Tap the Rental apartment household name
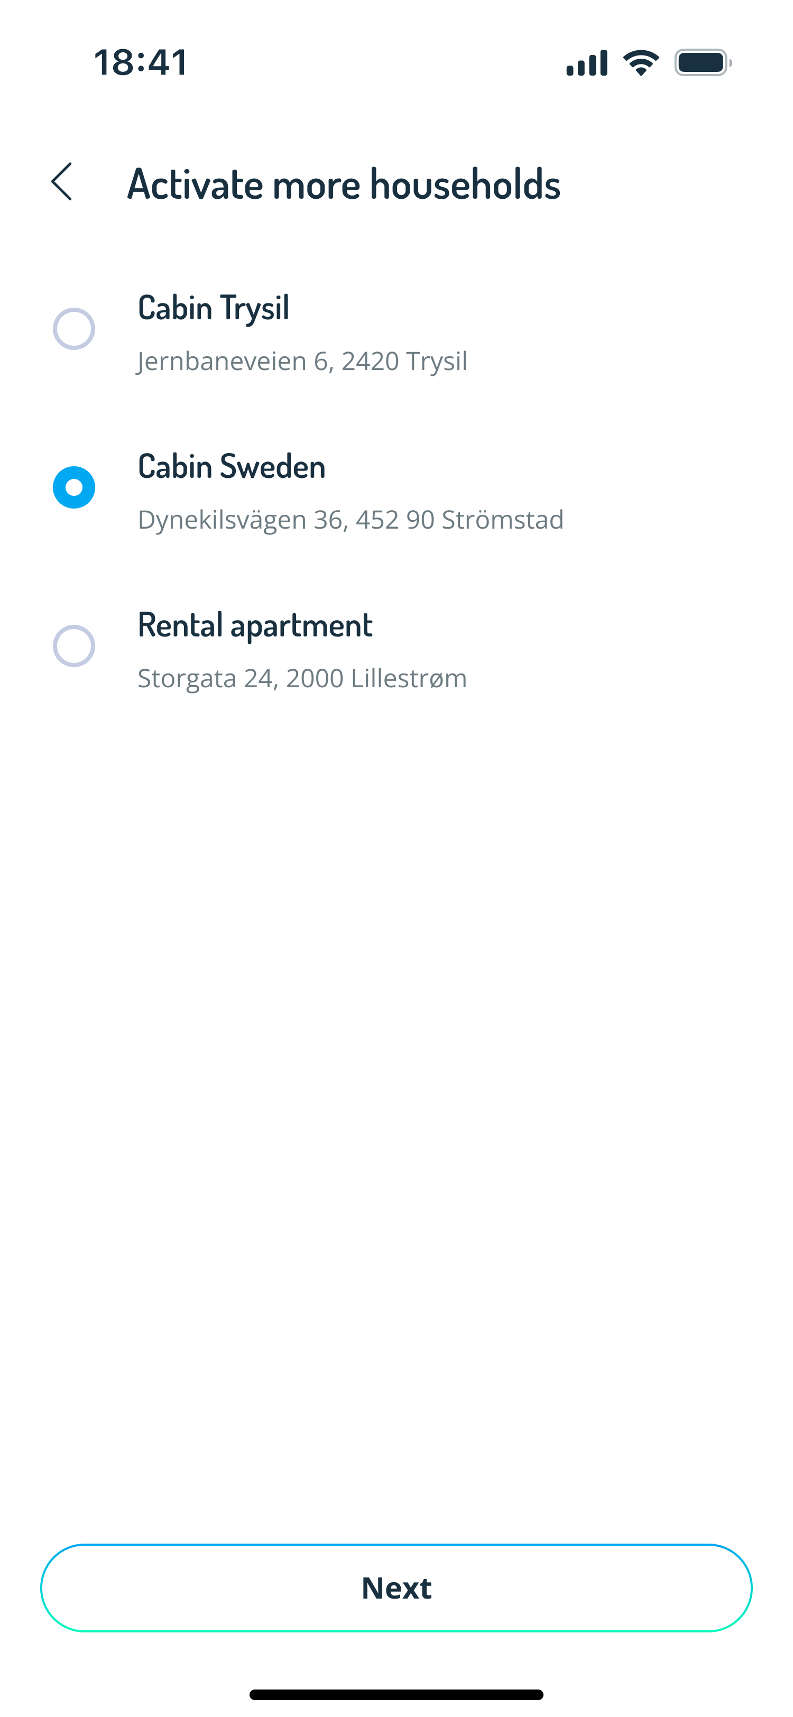793x1717 pixels. point(255,625)
